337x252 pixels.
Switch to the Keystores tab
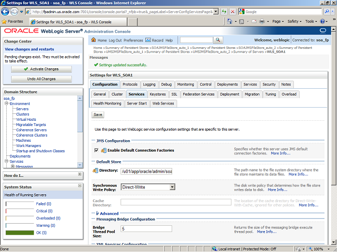point(157,94)
